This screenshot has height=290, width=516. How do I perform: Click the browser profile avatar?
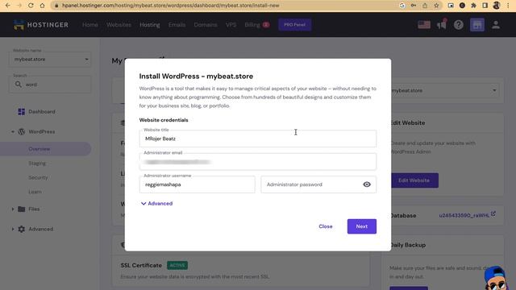[x=497, y=6]
